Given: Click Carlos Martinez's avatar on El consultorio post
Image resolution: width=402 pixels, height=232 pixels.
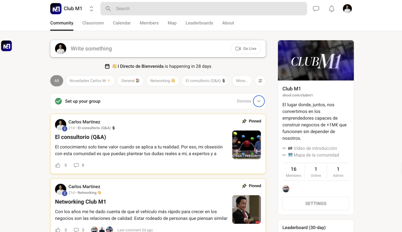Looking at the screenshot, I should (x=61, y=125).
